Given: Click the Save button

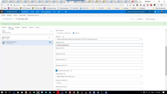Looking at the screenshot, I should 133,19.
